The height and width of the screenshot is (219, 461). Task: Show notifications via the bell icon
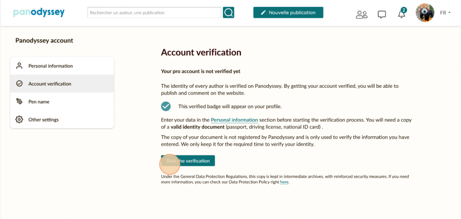tap(402, 14)
